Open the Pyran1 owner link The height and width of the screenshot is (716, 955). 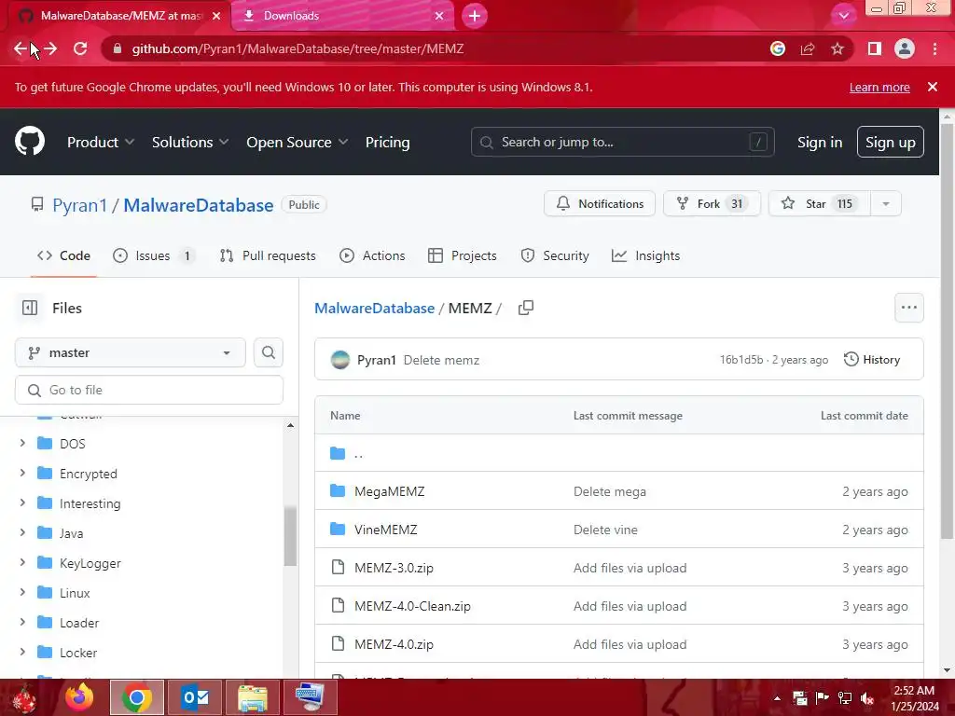click(80, 205)
